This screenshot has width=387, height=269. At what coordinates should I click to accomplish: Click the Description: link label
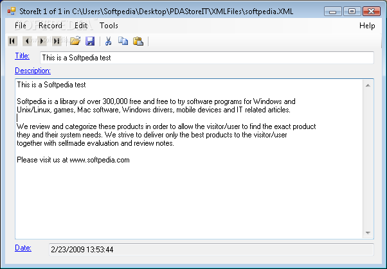coord(33,71)
